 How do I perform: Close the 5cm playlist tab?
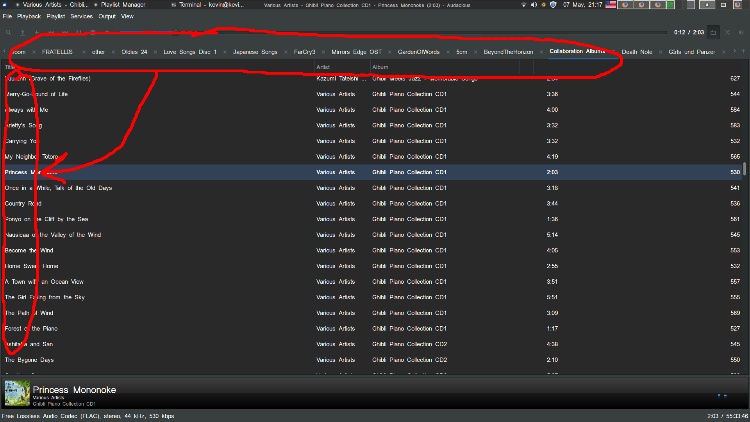coord(476,52)
